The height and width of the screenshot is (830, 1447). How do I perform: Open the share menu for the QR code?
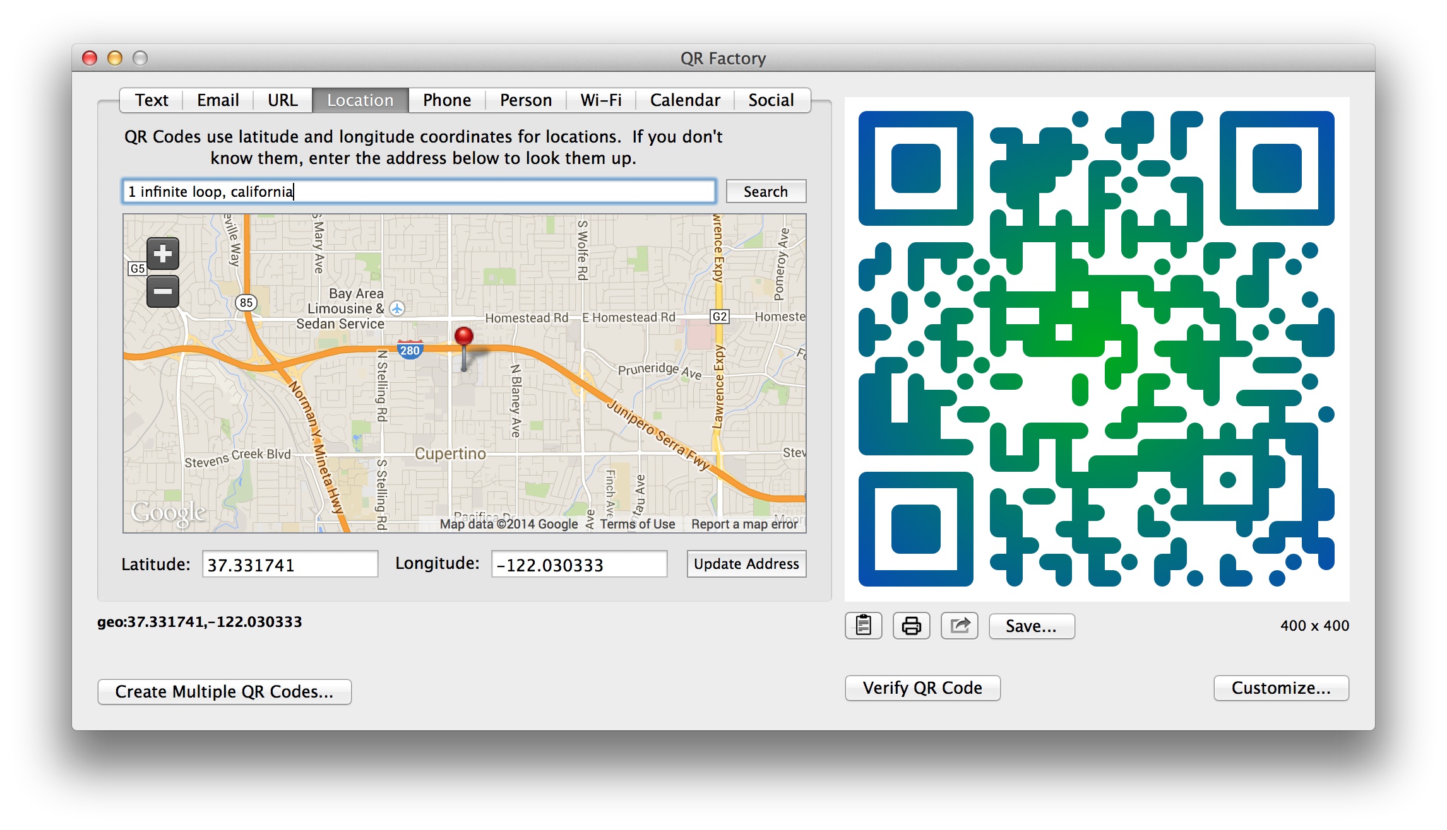pos(960,625)
